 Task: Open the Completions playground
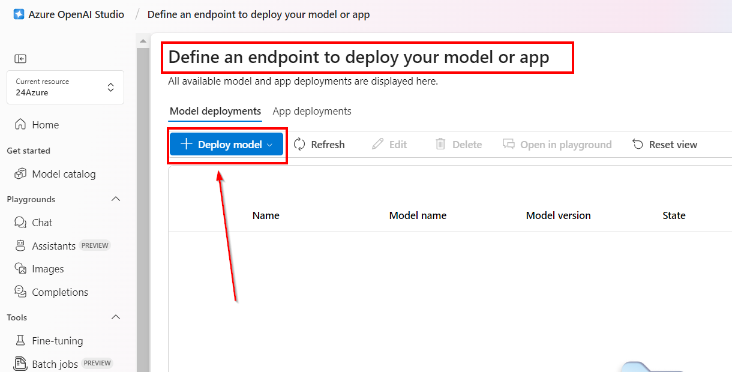coord(59,292)
